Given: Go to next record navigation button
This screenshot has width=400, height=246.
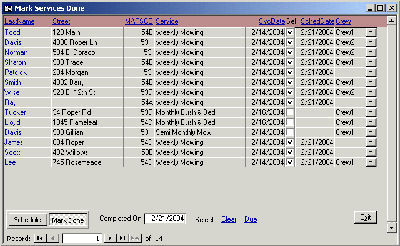Looking at the screenshot, I should [110, 238].
